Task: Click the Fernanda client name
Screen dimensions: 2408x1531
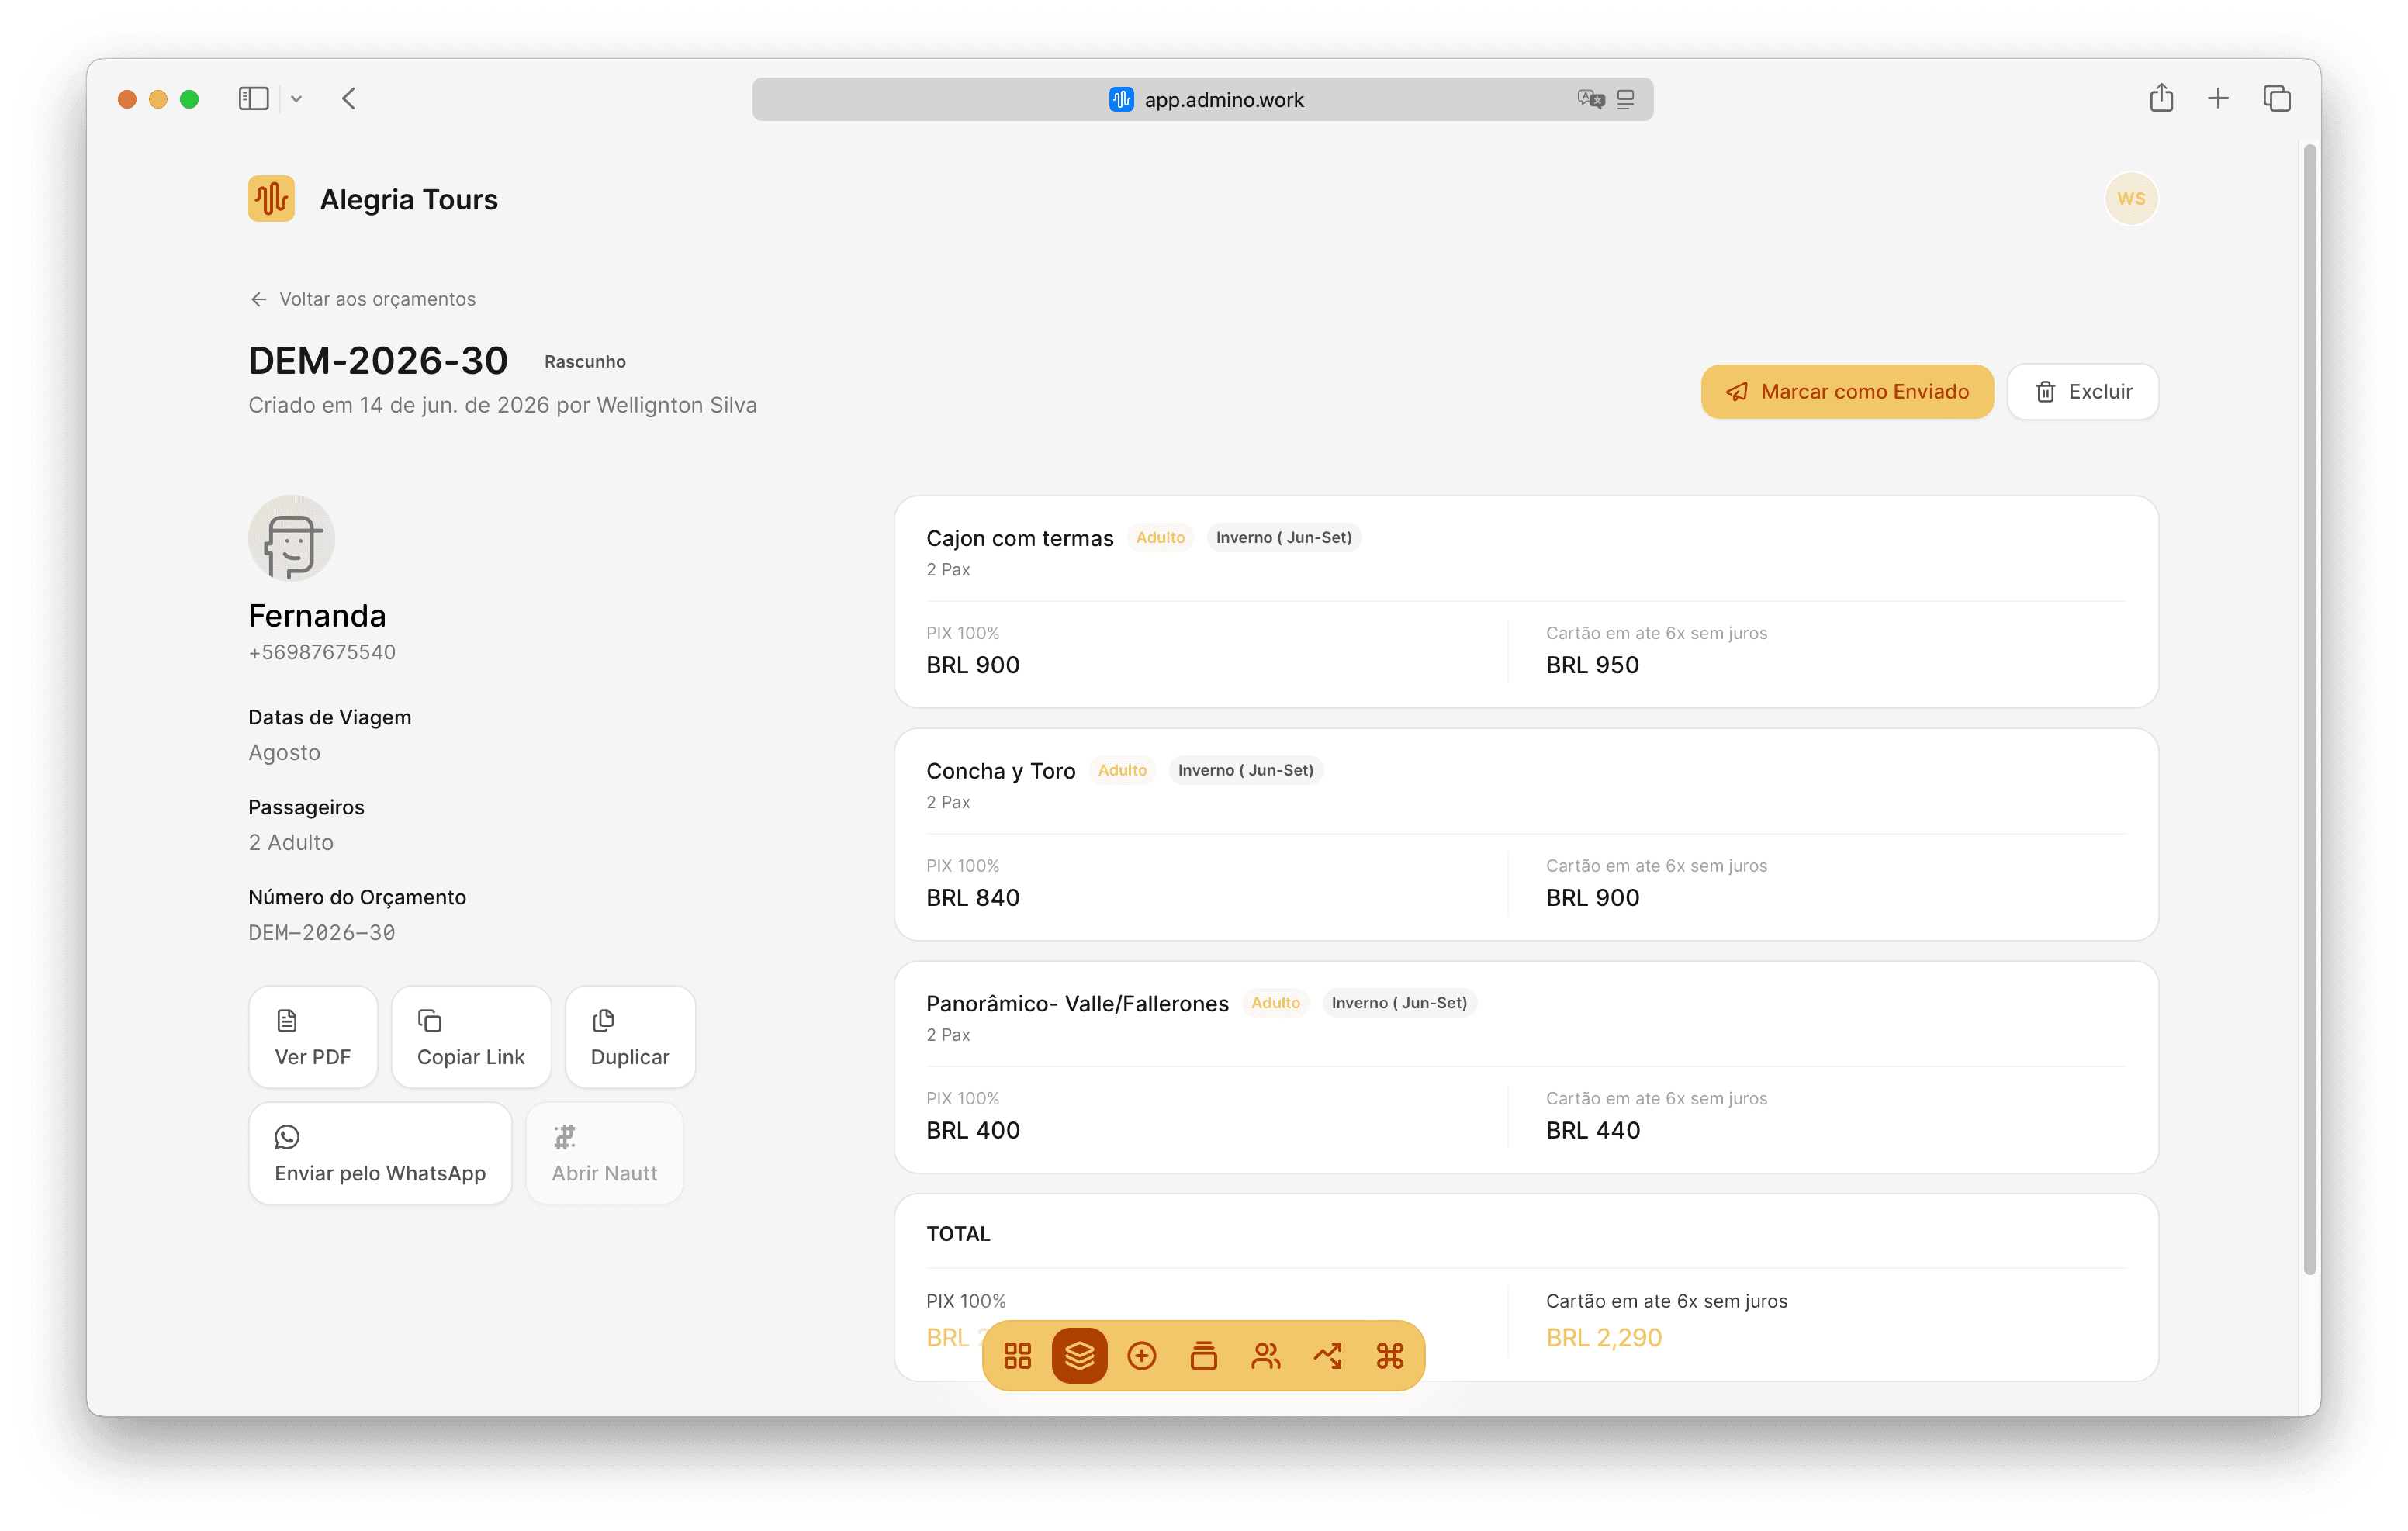Action: 316,614
